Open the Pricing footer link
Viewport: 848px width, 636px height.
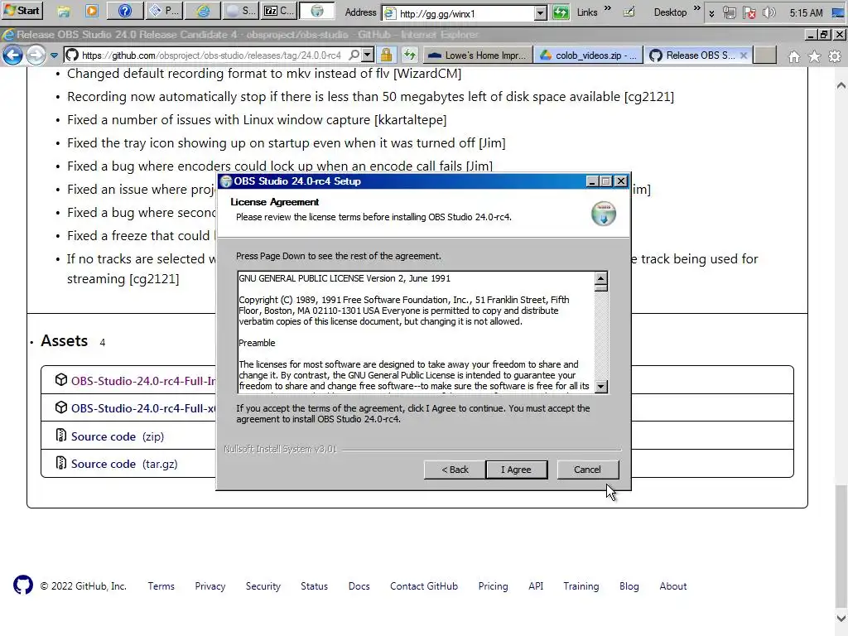coord(494,586)
